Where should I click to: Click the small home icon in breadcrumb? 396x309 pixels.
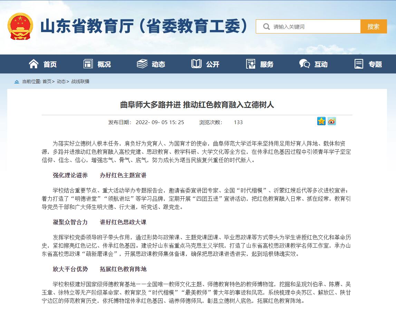(x=17, y=82)
